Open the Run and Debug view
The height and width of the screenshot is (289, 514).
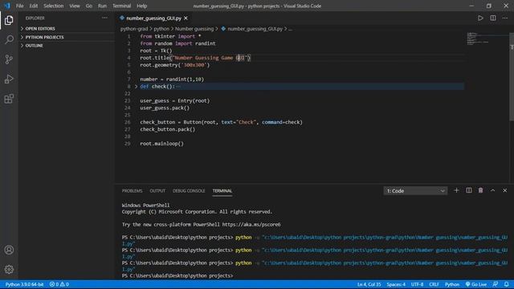coord(9,79)
